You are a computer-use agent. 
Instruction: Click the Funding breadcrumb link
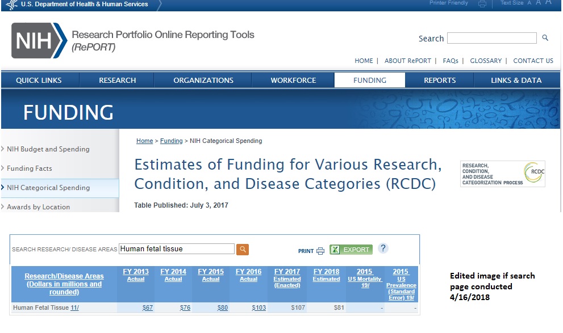tap(171, 141)
